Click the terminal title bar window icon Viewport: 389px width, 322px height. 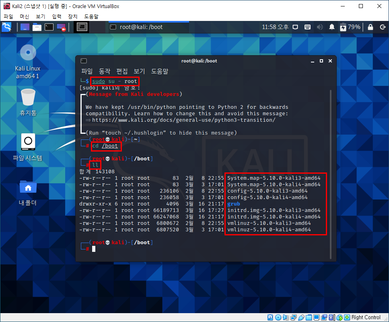tap(84, 61)
